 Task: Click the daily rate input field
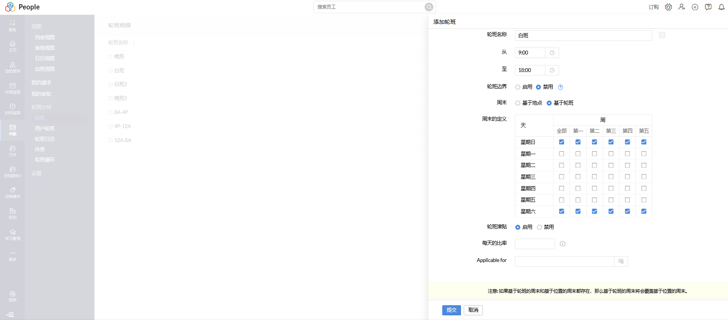pos(534,244)
